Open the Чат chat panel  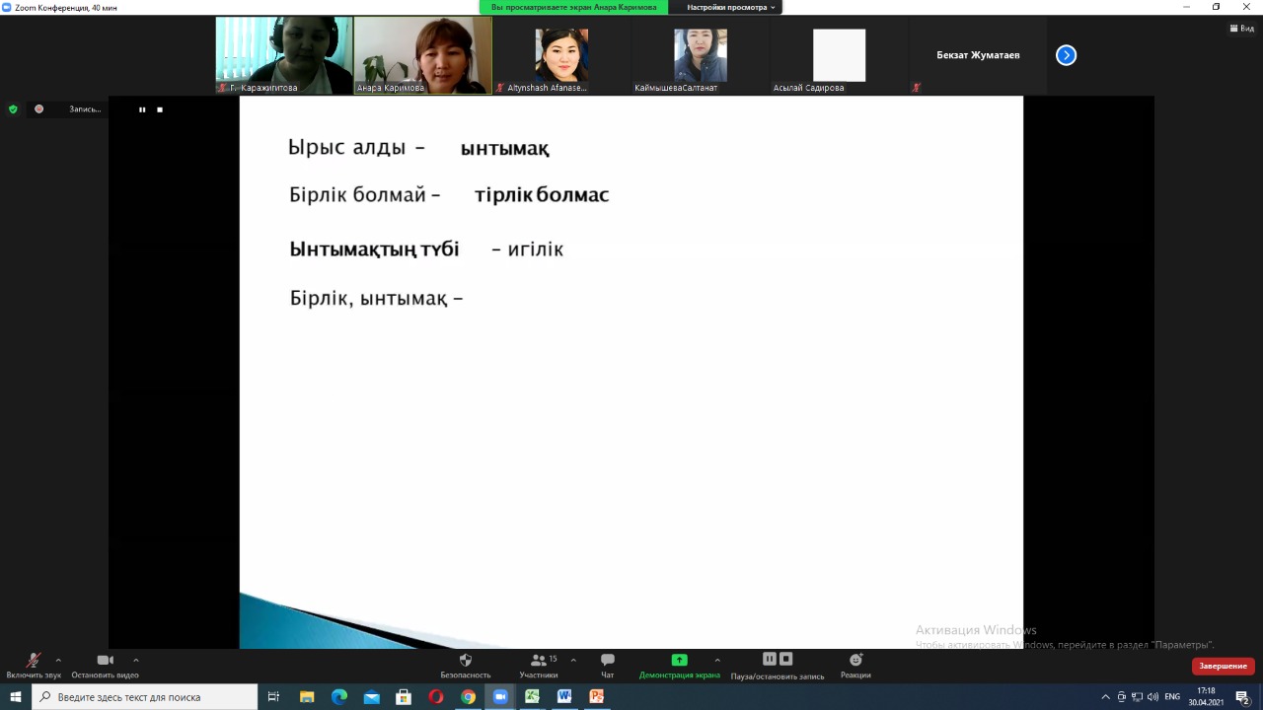click(x=608, y=666)
